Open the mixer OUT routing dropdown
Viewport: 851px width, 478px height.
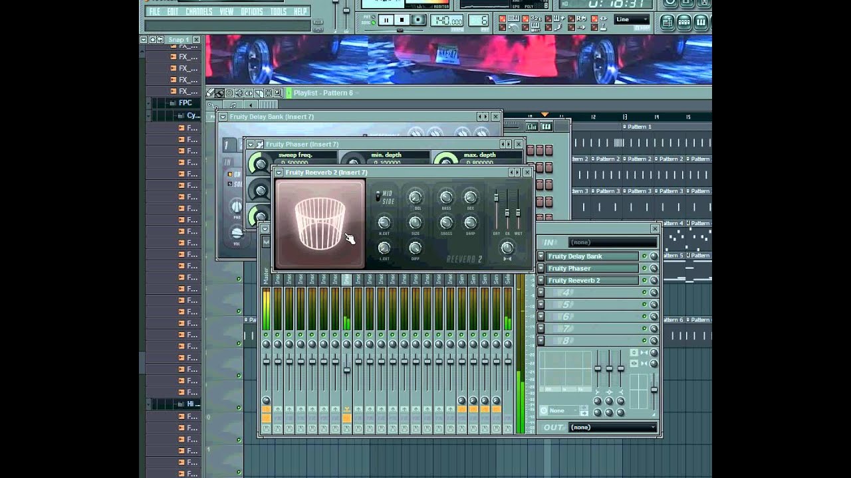point(613,428)
